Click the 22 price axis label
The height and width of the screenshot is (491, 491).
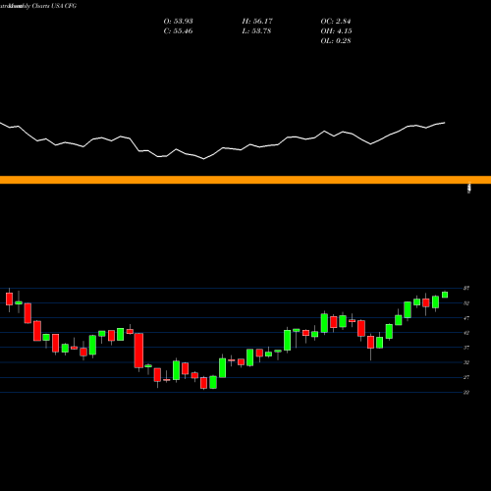(x=466, y=392)
